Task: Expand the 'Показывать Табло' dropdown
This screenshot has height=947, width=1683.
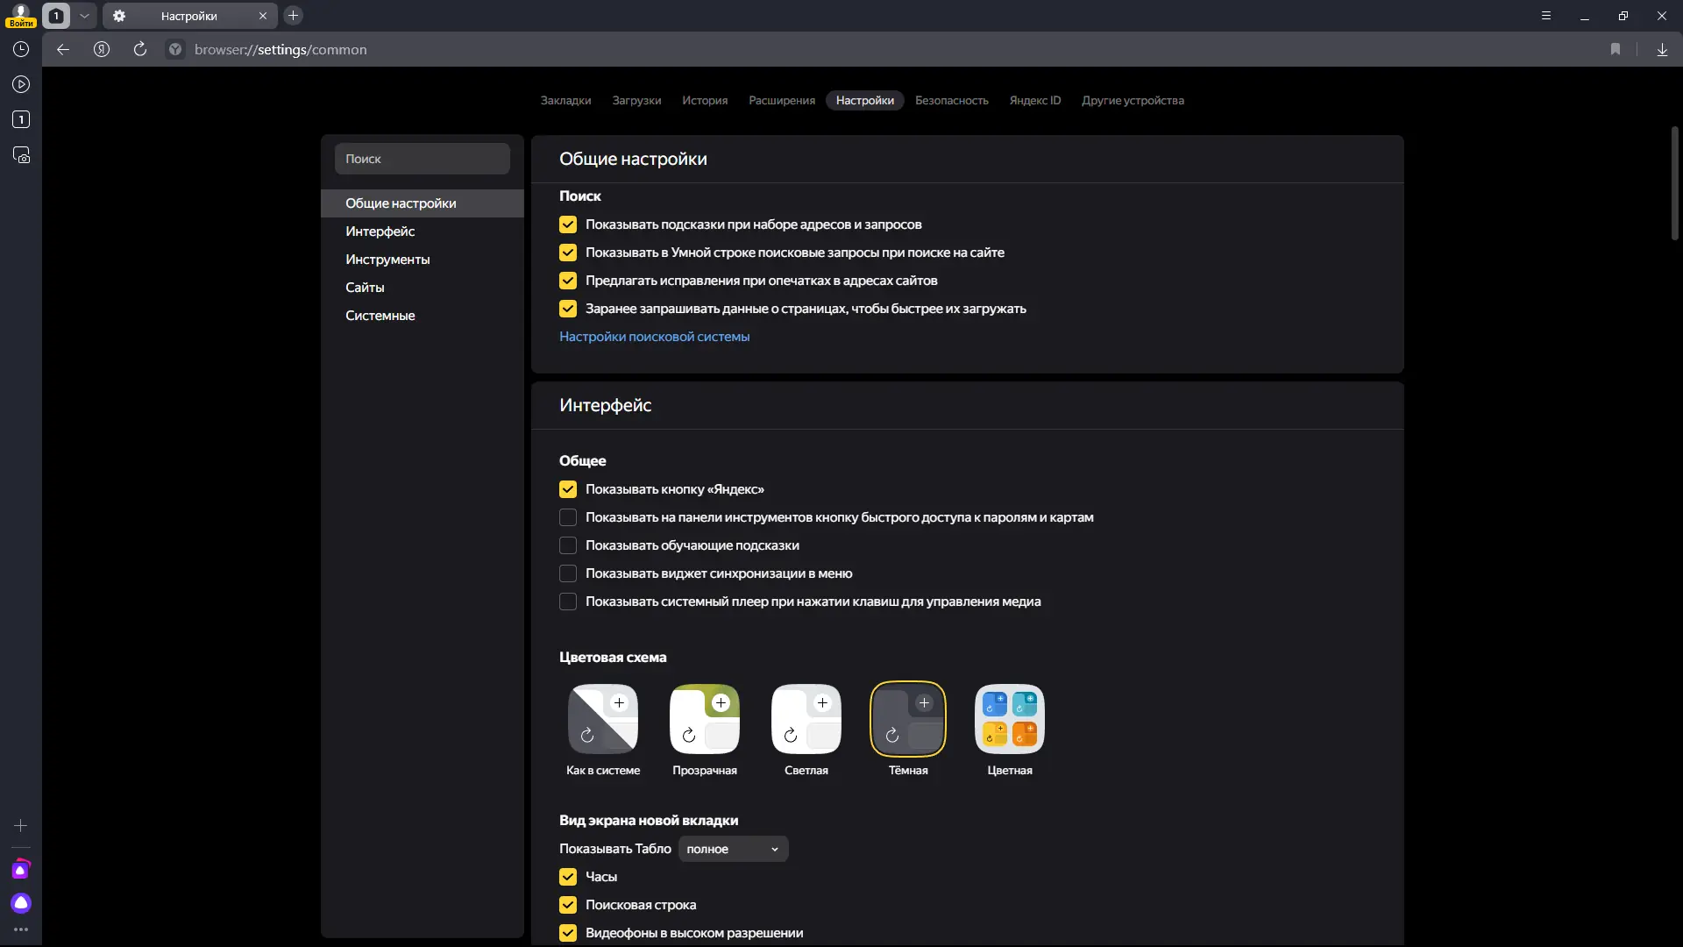Action: (733, 849)
